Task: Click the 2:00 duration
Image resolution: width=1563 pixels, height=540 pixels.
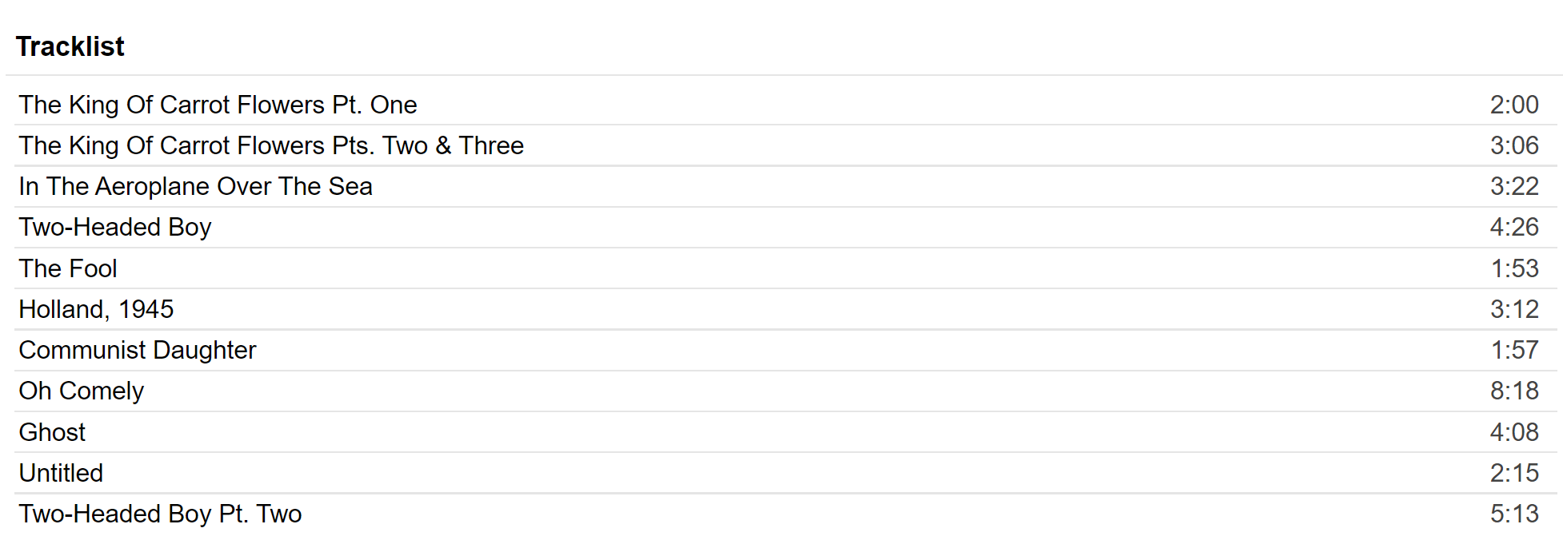Action: (1513, 105)
